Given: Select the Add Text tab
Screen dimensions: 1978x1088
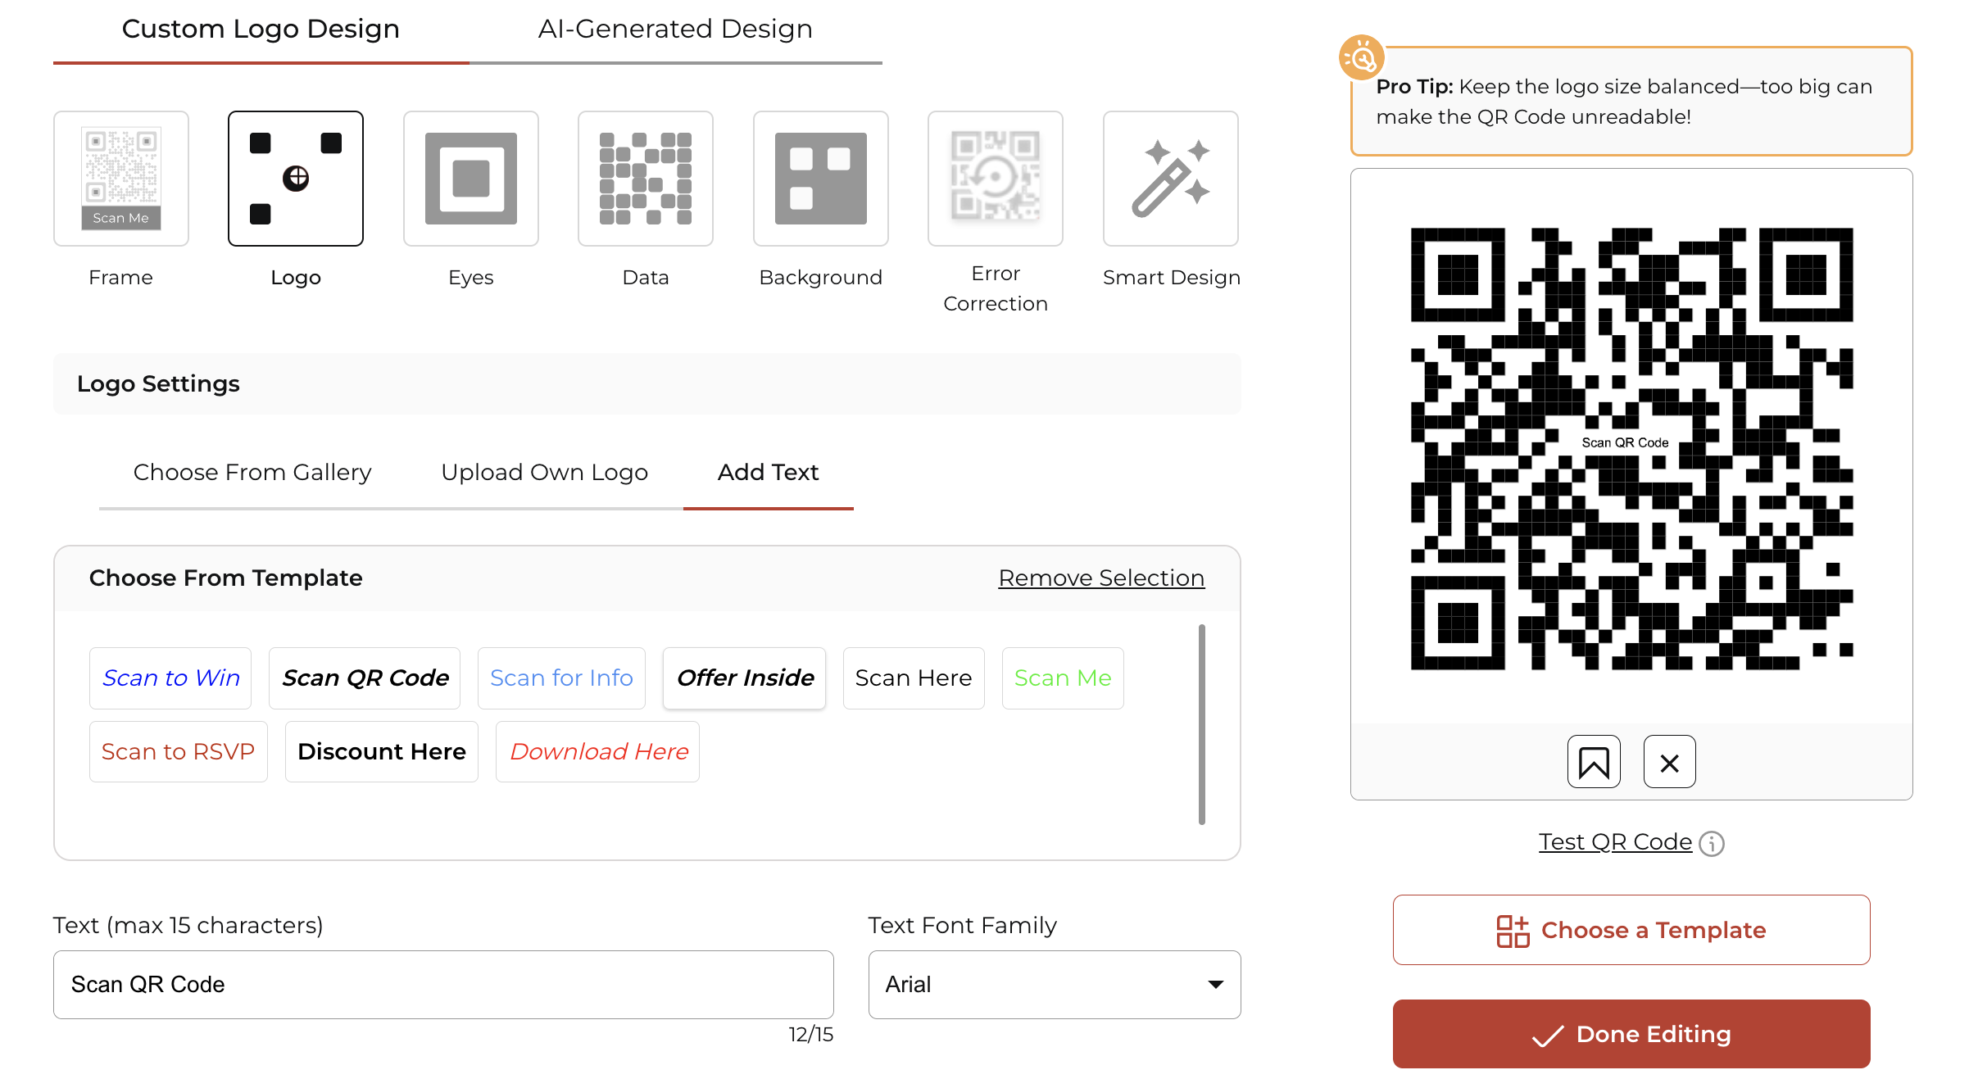Looking at the screenshot, I should (769, 473).
